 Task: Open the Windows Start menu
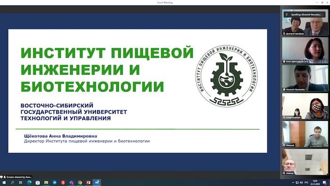click(x=4, y=183)
